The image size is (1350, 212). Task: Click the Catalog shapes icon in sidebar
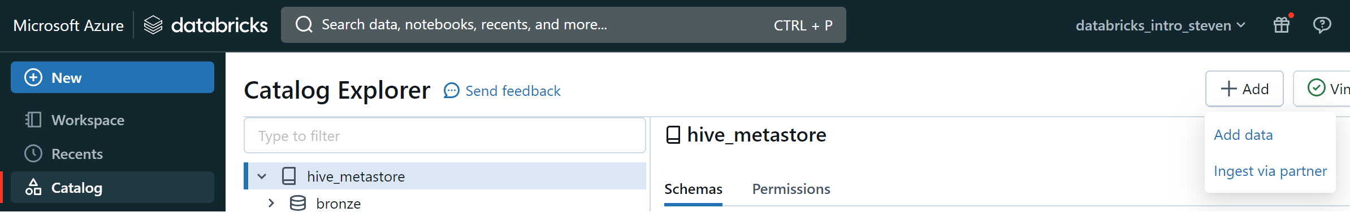tap(33, 187)
